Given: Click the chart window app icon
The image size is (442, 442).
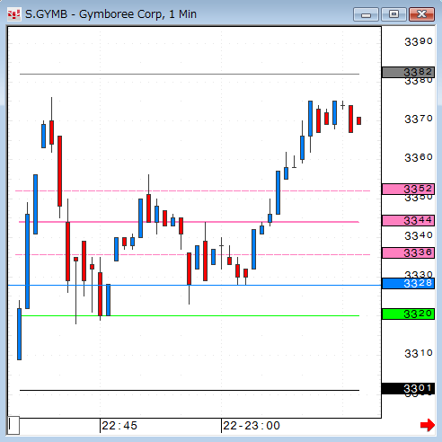Looking at the screenshot, I should (14, 14).
